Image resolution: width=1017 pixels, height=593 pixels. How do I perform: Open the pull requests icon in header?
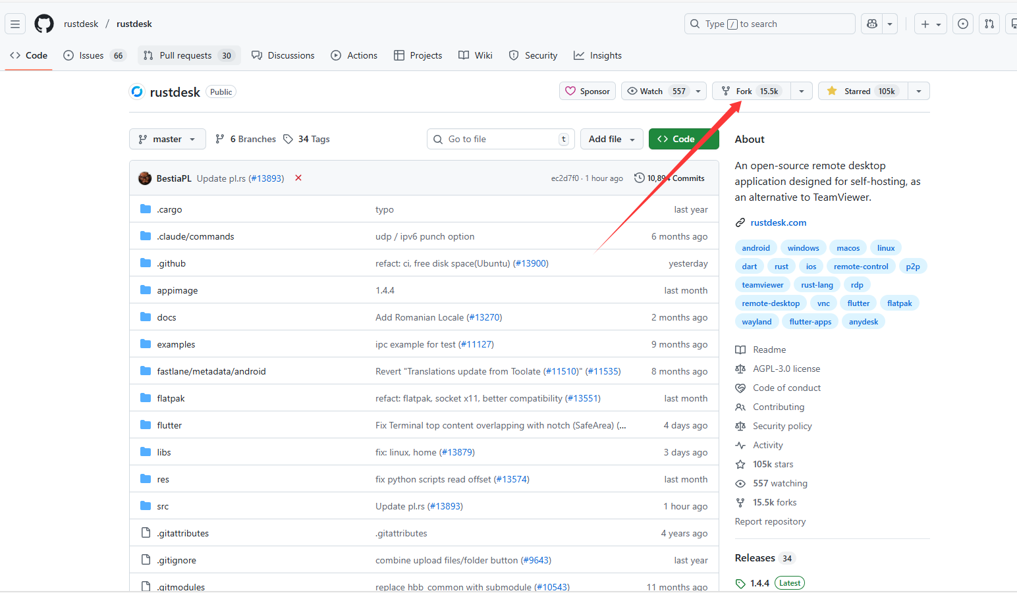pyautogui.click(x=989, y=24)
